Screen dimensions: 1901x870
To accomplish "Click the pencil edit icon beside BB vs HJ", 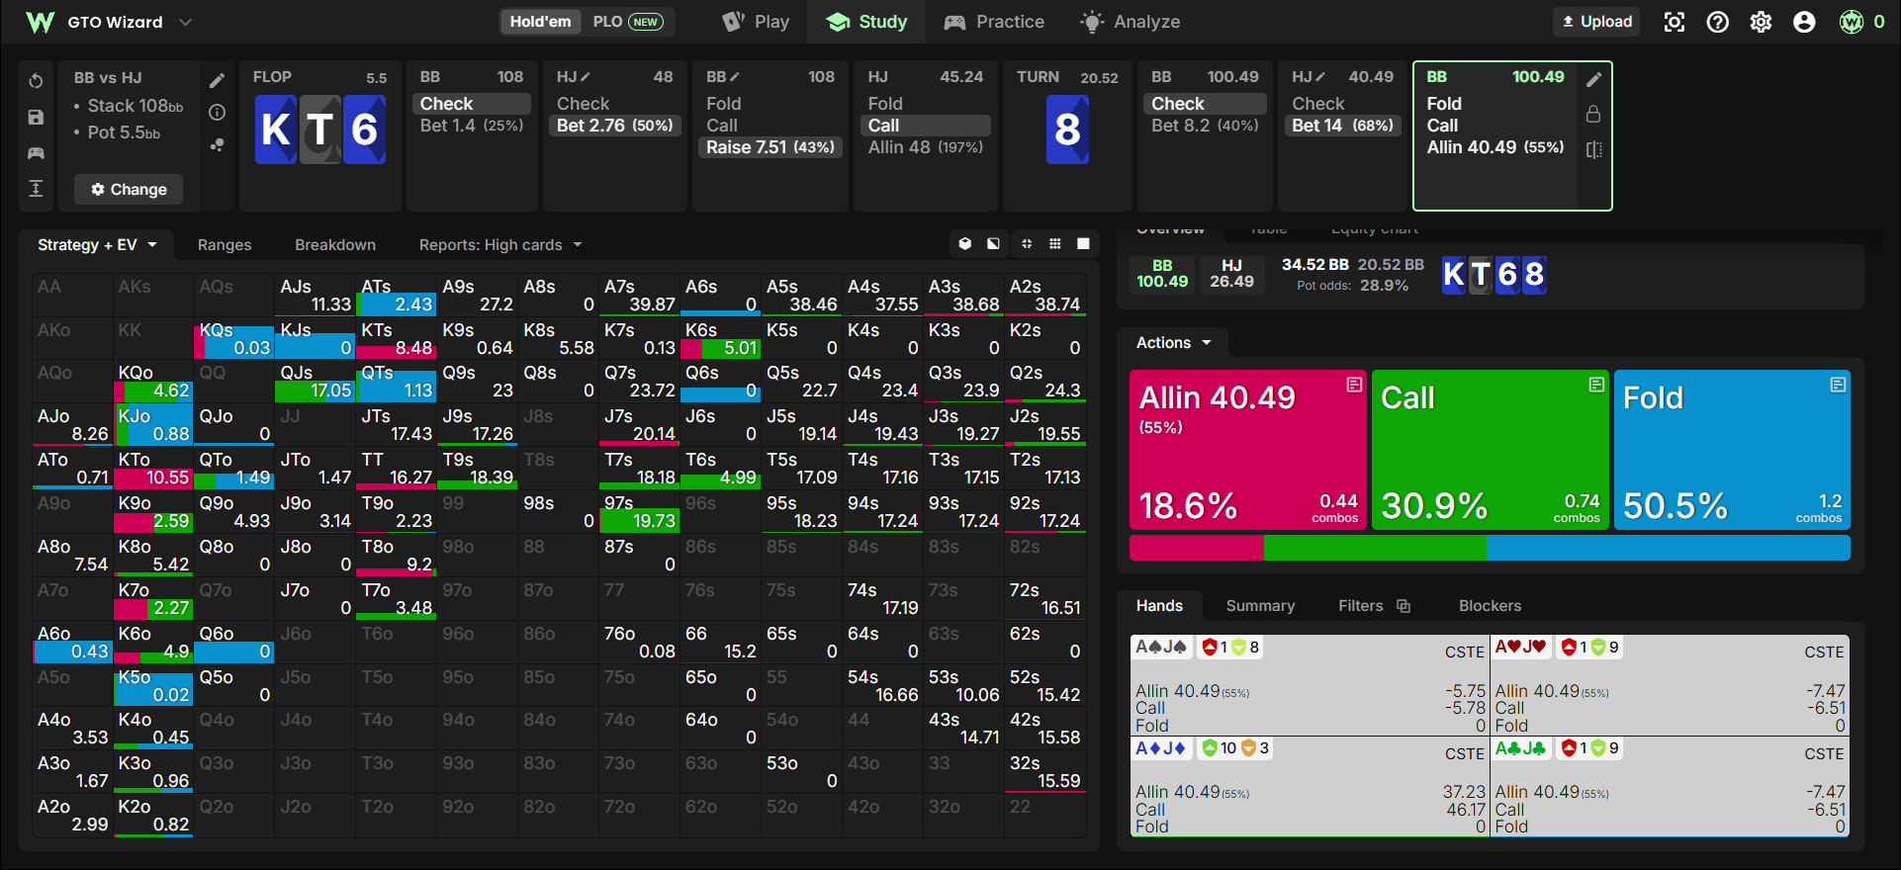I will (x=217, y=81).
